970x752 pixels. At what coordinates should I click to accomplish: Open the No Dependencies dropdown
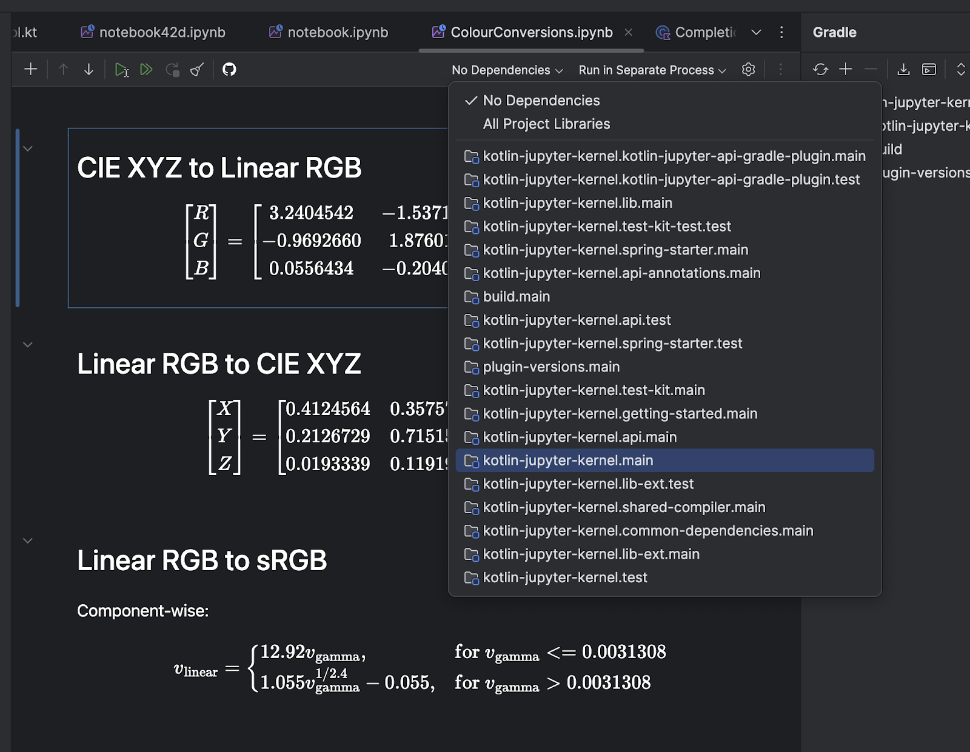pos(507,70)
